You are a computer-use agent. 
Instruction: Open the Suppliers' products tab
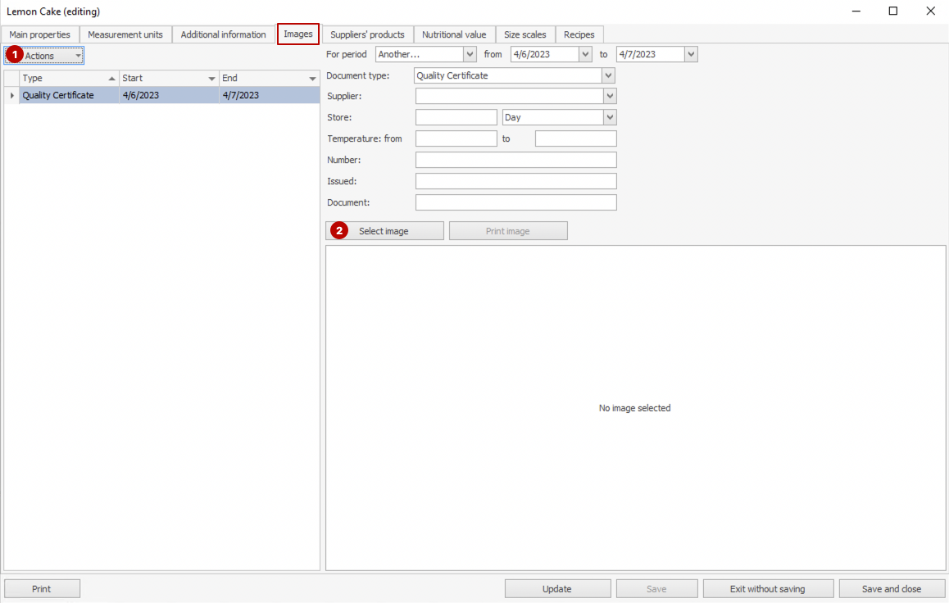(367, 34)
